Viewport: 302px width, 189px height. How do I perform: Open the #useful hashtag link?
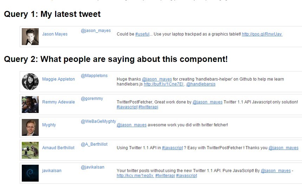point(142,34)
